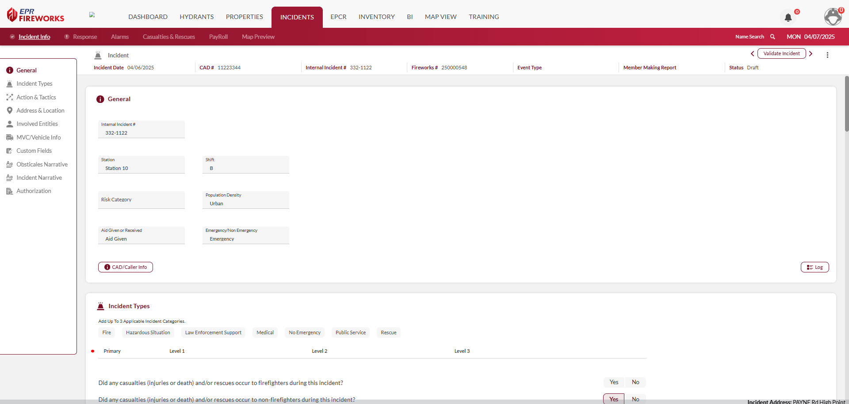The image size is (849, 404).
Task: Select Yes for firefighter casualties question
Action: (x=614, y=382)
